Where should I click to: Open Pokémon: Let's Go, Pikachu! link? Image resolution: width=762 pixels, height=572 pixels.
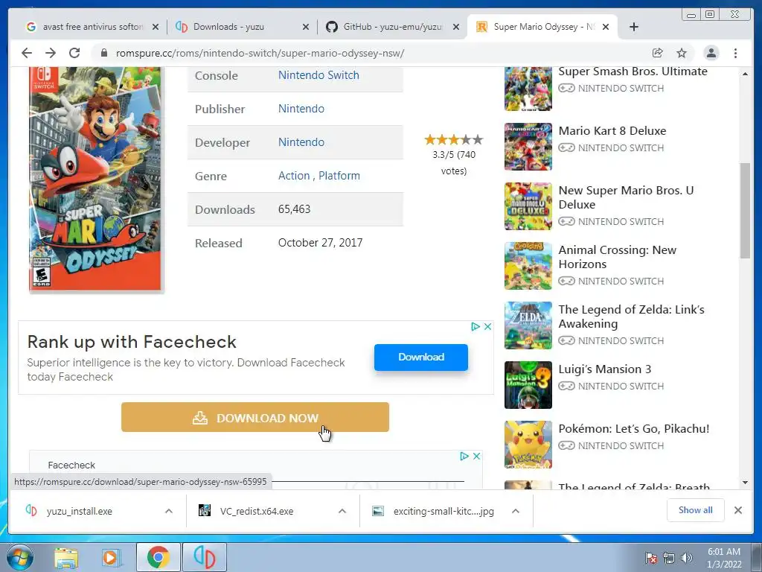point(634,428)
